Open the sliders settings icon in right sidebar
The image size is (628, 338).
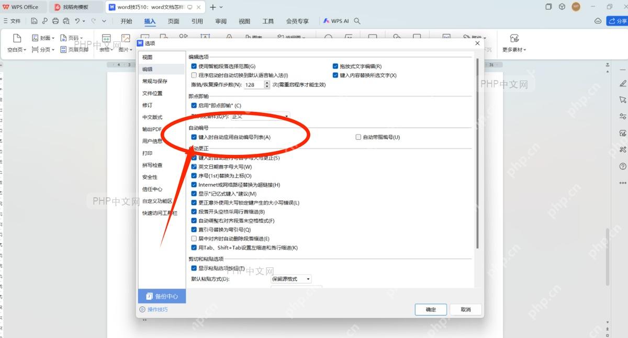coord(623,116)
